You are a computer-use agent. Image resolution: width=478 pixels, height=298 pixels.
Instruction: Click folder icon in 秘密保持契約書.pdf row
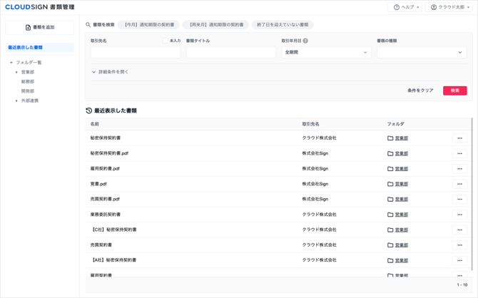[x=390, y=153]
